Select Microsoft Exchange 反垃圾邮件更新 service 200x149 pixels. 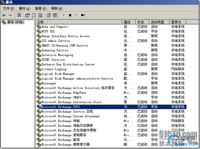click(x=69, y=130)
